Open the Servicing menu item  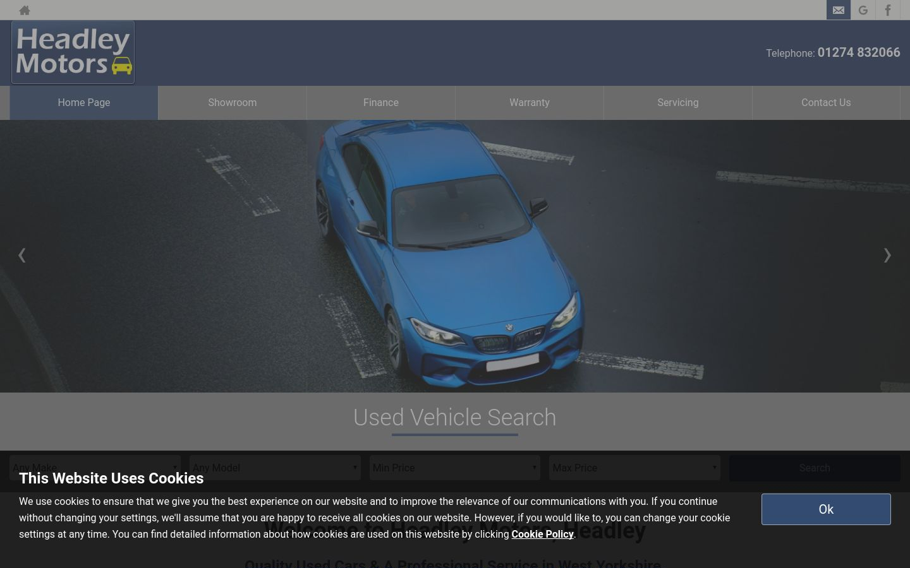678,103
